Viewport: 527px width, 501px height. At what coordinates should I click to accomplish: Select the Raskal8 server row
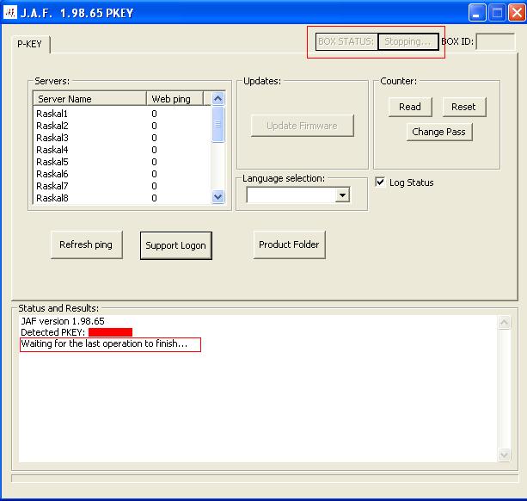(122, 198)
